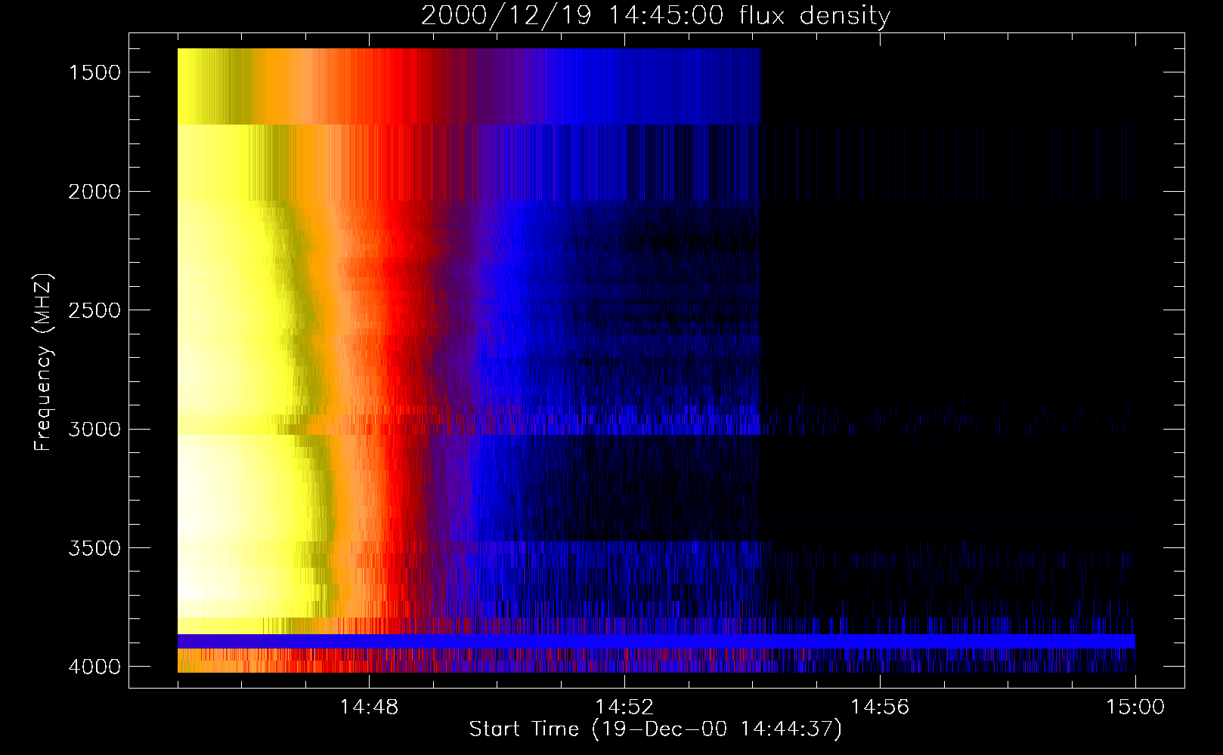The image size is (1223, 755).
Task: Click the 14:56 time axis label
Action: (x=880, y=707)
